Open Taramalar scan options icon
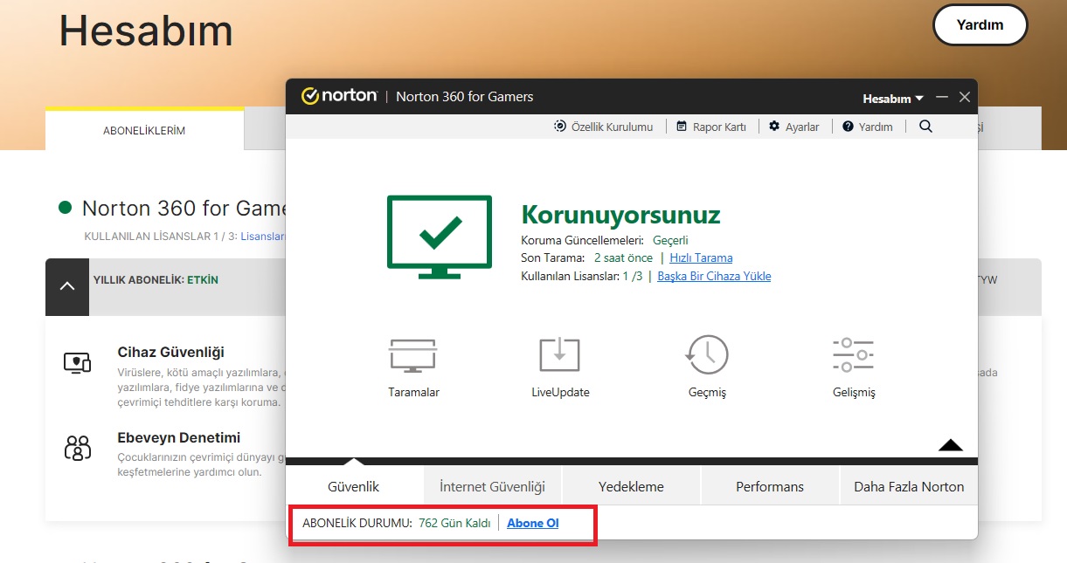Image resolution: width=1067 pixels, height=563 pixels. click(412, 354)
